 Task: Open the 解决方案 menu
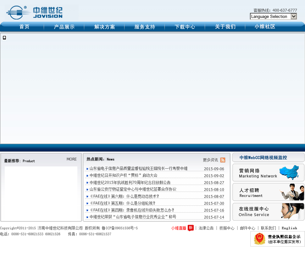click(104, 27)
